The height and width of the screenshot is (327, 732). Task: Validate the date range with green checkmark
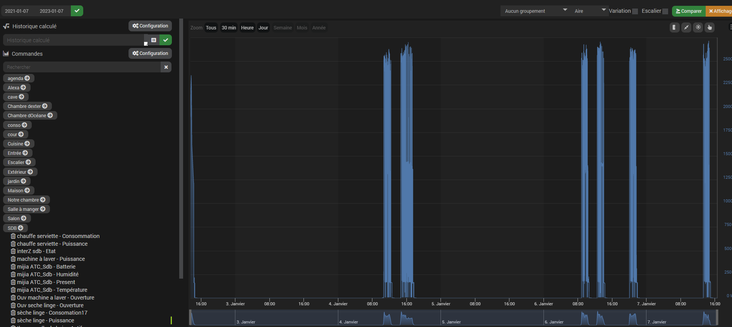coord(77,11)
